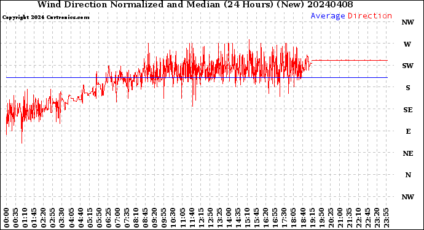
Task: Click the 17:30 time label
Action: pyautogui.click(x=285, y=218)
